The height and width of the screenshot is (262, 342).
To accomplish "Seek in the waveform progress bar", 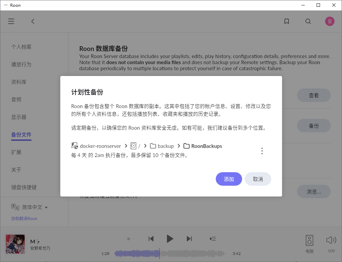I will pos(170,254).
